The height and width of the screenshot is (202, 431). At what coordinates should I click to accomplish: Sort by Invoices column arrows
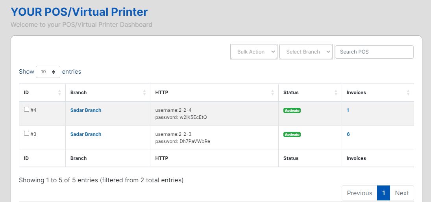[408, 93]
